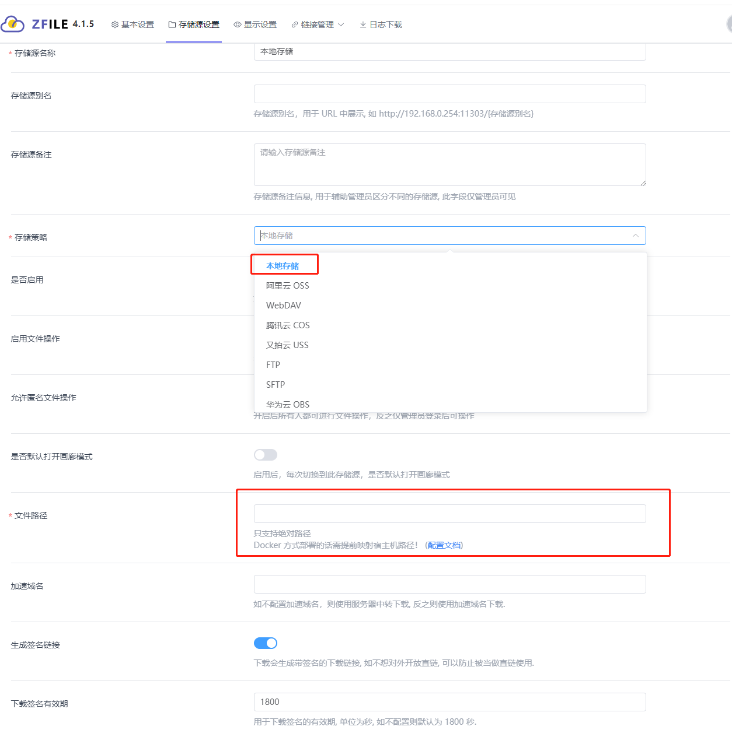
Task: Collapse 存储策略 dropdown via arrow
Action: coord(635,236)
